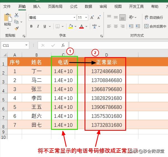Select cell containing 张三

click(x=37, y=89)
